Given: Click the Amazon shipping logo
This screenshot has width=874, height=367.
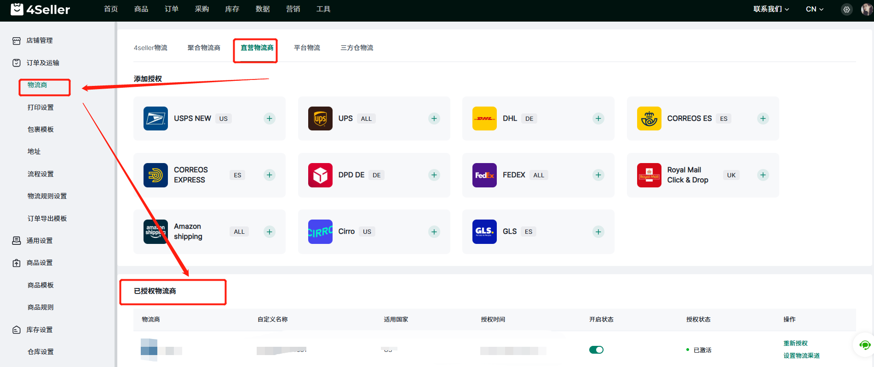Looking at the screenshot, I should [x=155, y=231].
